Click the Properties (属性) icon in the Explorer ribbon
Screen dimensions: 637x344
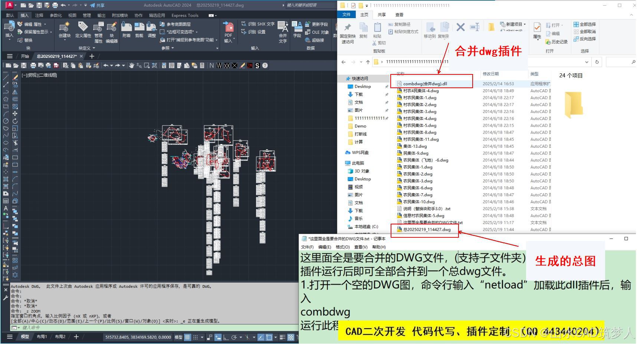pyautogui.click(x=537, y=28)
